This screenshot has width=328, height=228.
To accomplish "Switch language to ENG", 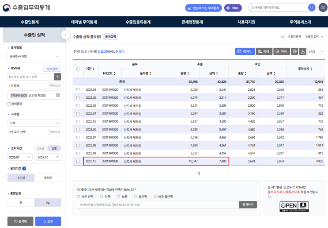I will pos(233,8).
